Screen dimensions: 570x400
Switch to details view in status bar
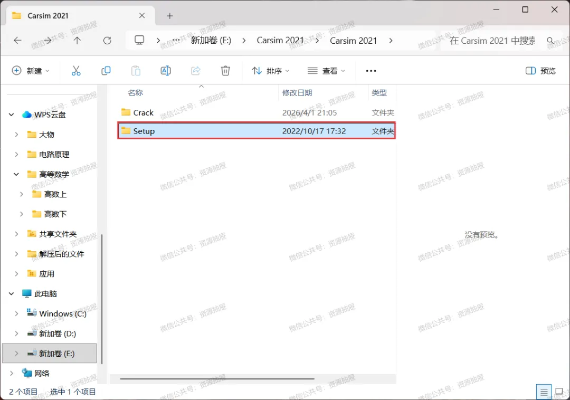coord(544,392)
